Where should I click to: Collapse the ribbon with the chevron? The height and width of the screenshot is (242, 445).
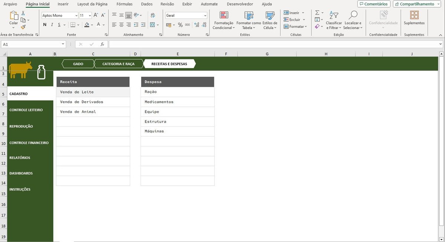click(441, 34)
